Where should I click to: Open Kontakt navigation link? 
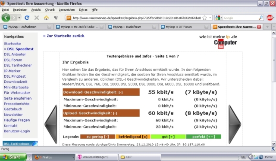[10, 126]
